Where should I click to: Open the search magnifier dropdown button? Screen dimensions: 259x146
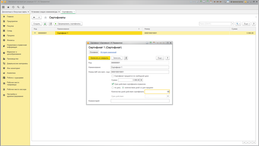[238, 24]
